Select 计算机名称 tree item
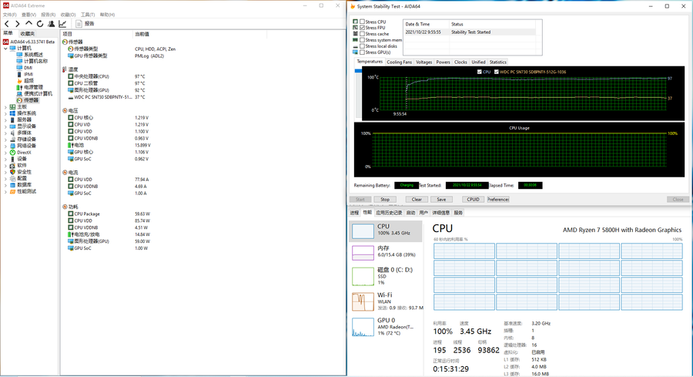This screenshot has height=377, width=693. (x=32, y=61)
